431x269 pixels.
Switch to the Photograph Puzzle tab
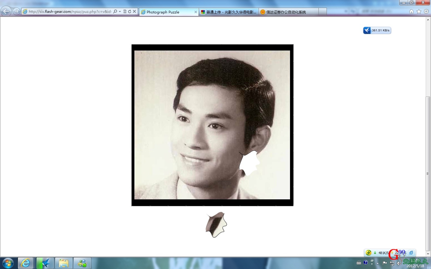click(x=166, y=12)
